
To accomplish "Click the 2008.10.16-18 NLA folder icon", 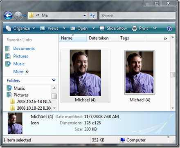I will [x=12, y=102].
